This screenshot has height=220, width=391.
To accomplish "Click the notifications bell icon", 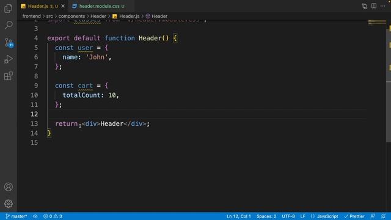I will (383, 216).
